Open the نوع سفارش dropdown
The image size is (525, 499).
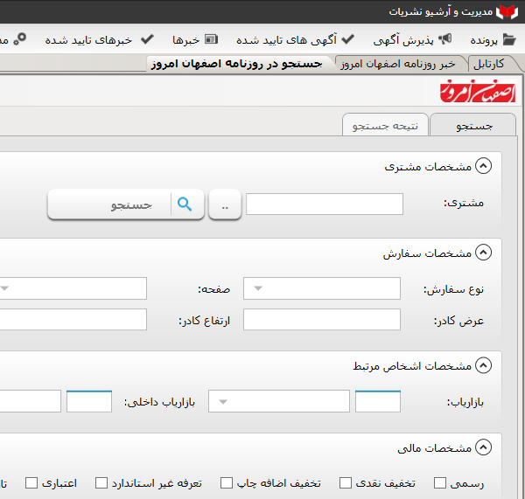tap(322, 288)
